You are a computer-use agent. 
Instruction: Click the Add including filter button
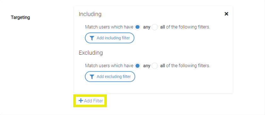(109, 38)
